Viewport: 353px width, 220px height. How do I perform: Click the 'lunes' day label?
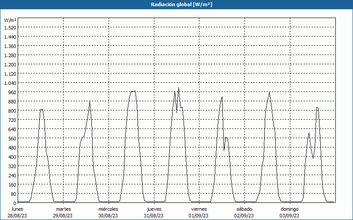(18, 209)
